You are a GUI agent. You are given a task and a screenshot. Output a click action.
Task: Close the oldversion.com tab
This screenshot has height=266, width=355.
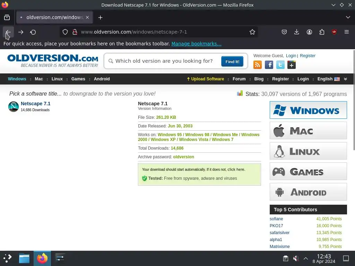(x=87, y=17)
